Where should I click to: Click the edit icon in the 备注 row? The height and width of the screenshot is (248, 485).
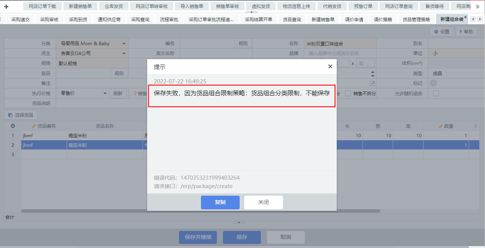(372, 83)
